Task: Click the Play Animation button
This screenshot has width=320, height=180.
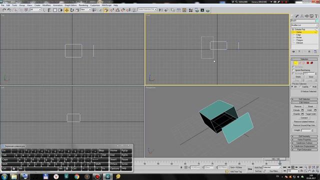Action: pos(292,167)
